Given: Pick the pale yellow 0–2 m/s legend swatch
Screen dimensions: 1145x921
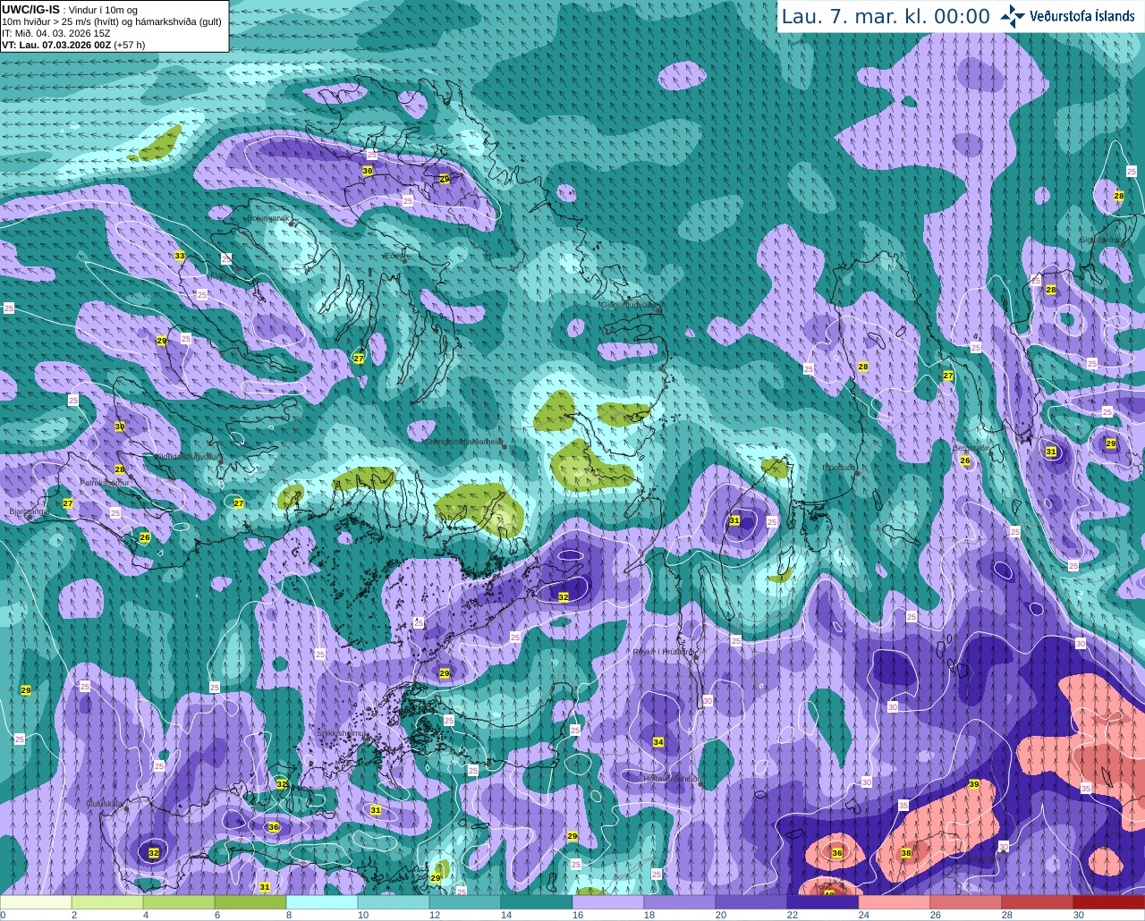Looking at the screenshot, I should 36,902.
